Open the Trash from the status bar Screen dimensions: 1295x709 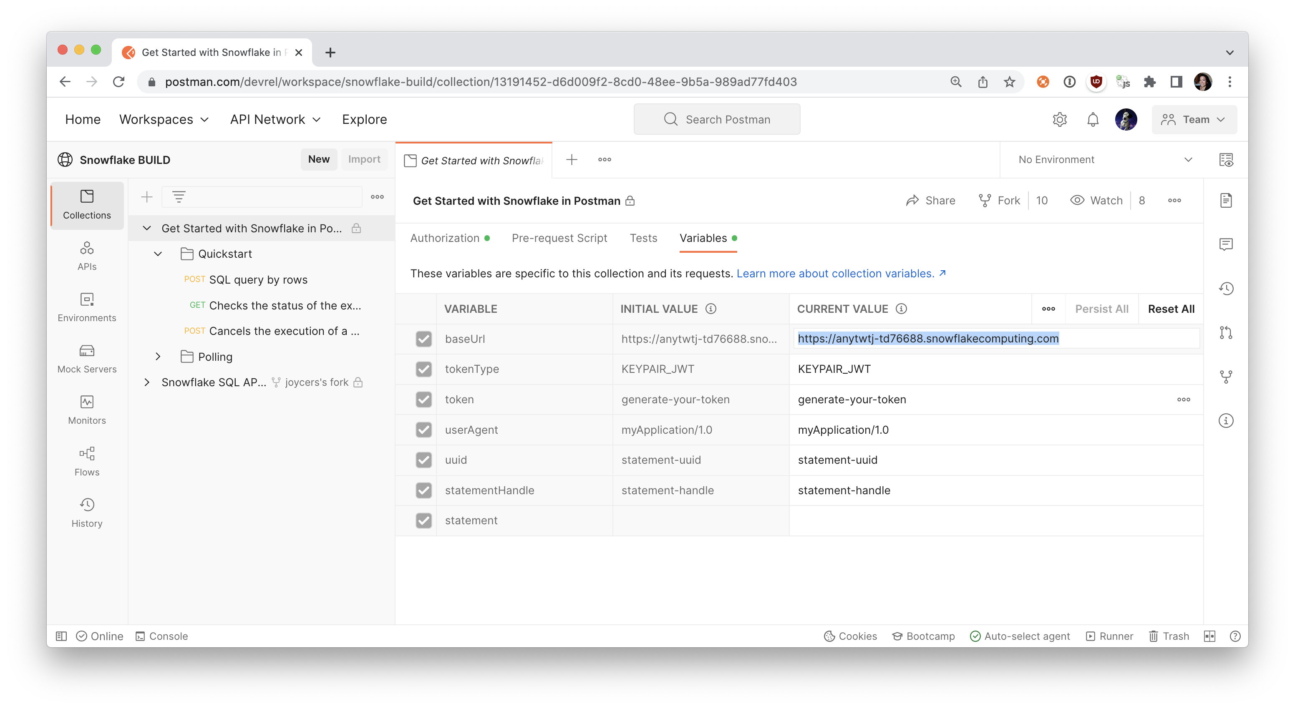[1169, 636]
